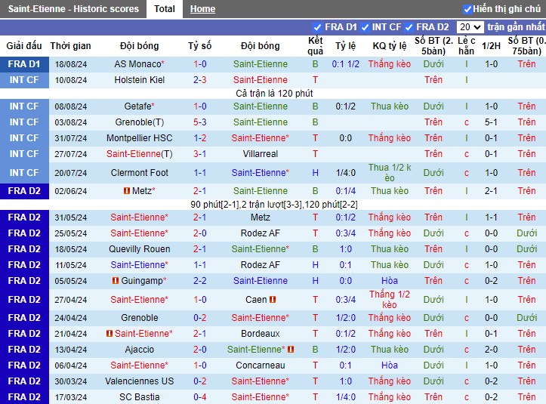This screenshot has height=404, width=546.
Task: Click the 5-1 half-time score in Grenoble row
Action: [x=491, y=122]
